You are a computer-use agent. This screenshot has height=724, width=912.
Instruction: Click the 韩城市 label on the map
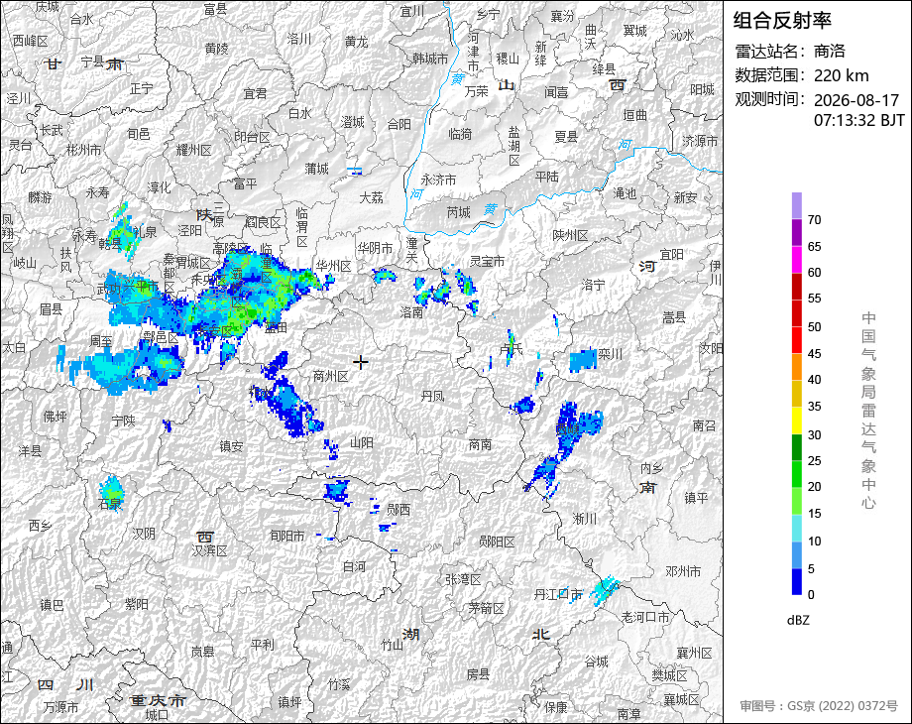click(x=430, y=59)
